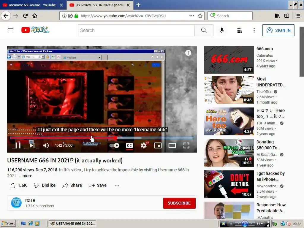Open the Windows Start button
Viewport: 304px width, 228px height.
click(8, 223)
